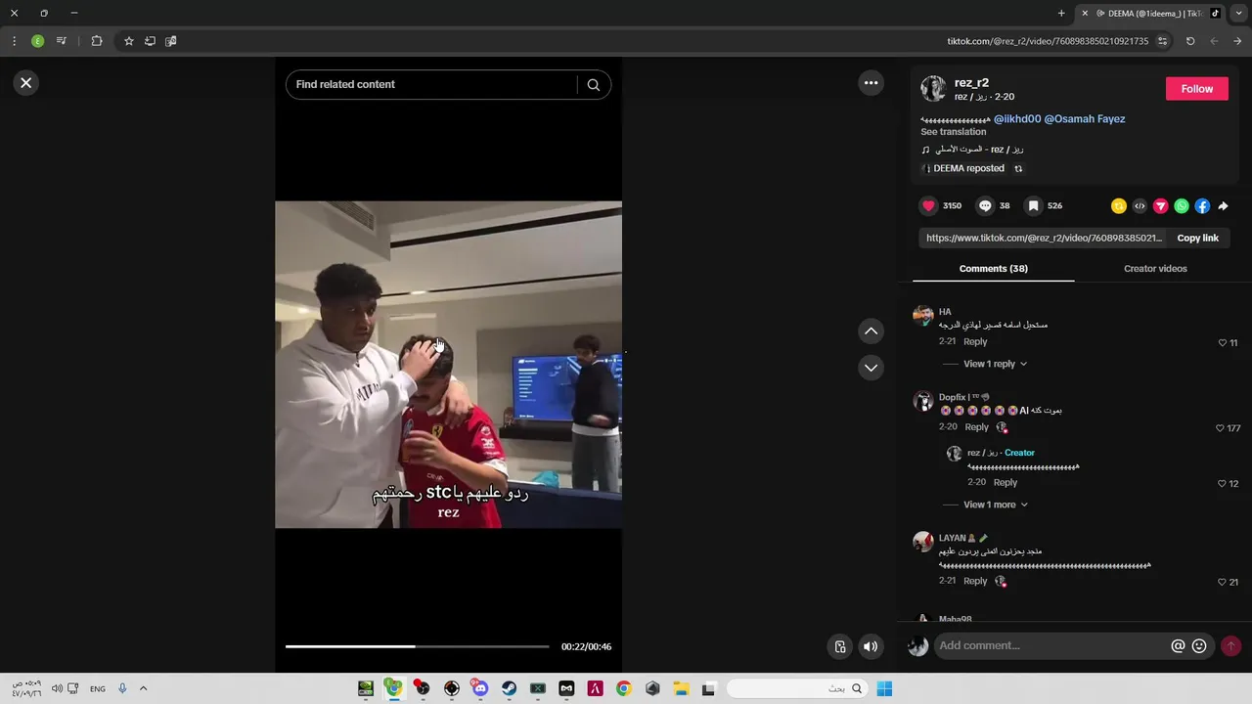The image size is (1252, 704).
Task: Open the Windows Start menu
Action: pyautogui.click(x=884, y=688)
